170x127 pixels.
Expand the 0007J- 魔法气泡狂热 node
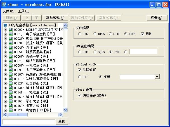(x=5, y=61)
